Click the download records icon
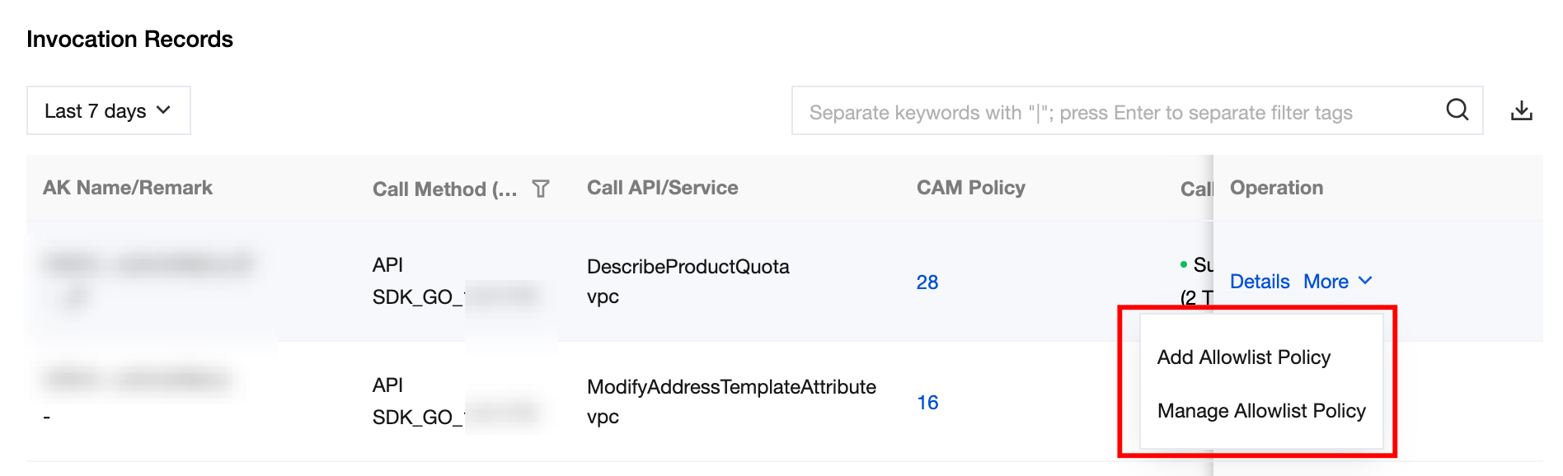Screen dimensions: 1563x476 [1521, 110]
